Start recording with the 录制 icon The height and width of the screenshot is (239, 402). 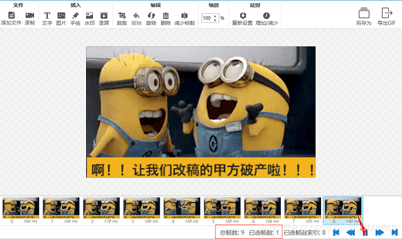[x=30, y=16]
